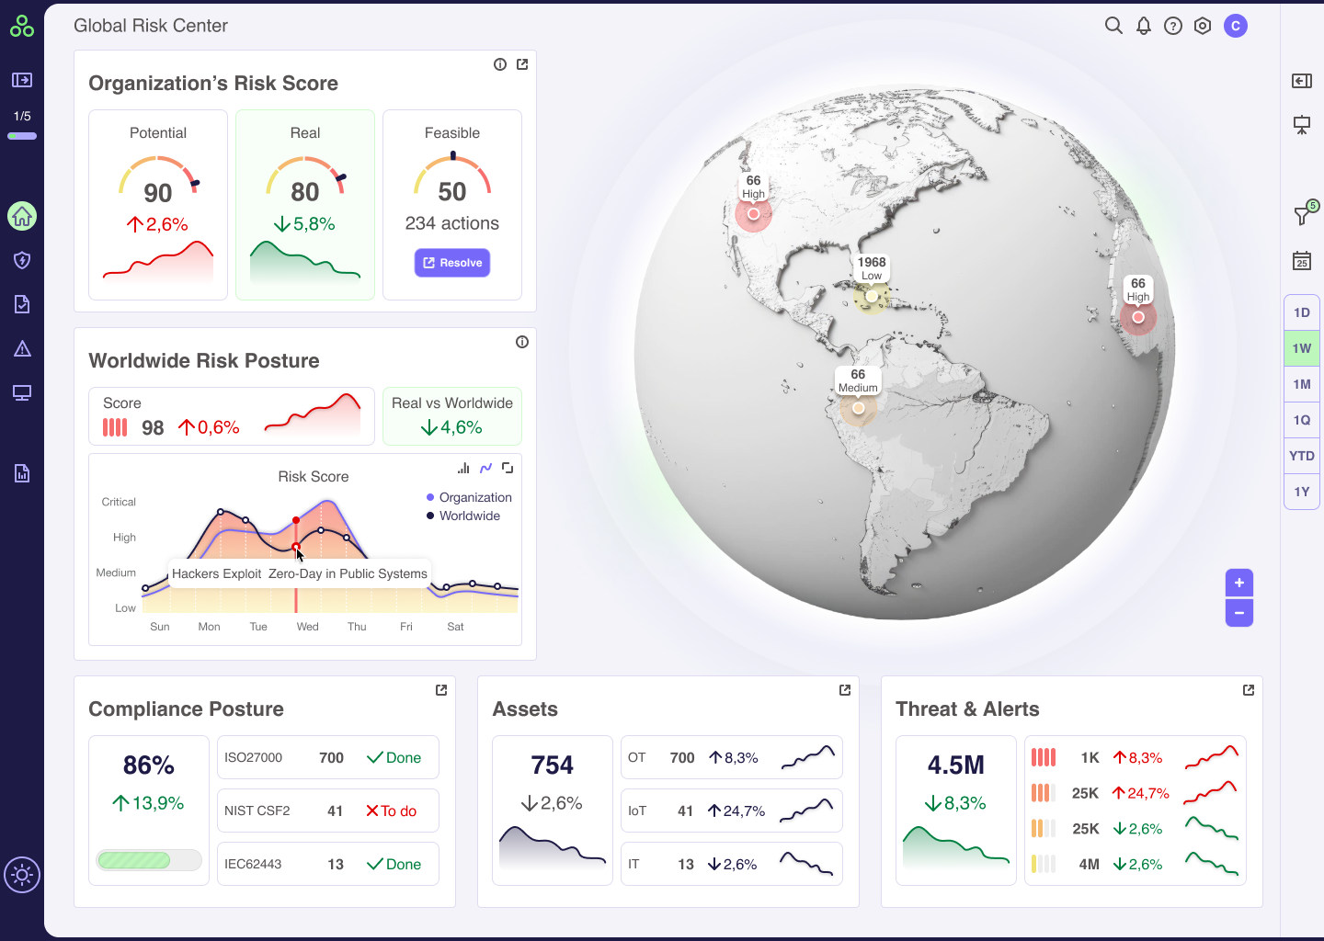Expand the left sidebar panel

22,80
